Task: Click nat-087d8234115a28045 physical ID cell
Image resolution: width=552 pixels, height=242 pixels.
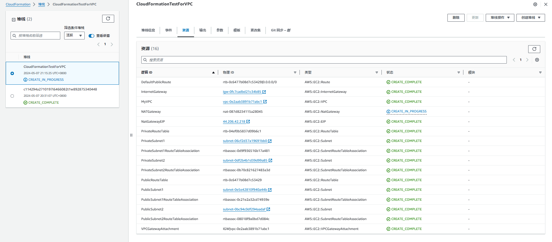Action: pyautogui.click(x=243, y=112)
